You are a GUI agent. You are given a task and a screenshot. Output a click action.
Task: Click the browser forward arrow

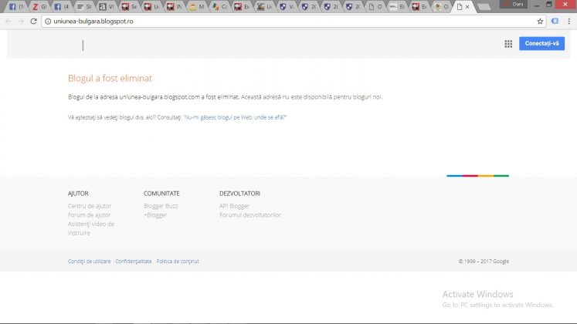tap(21, 21)
